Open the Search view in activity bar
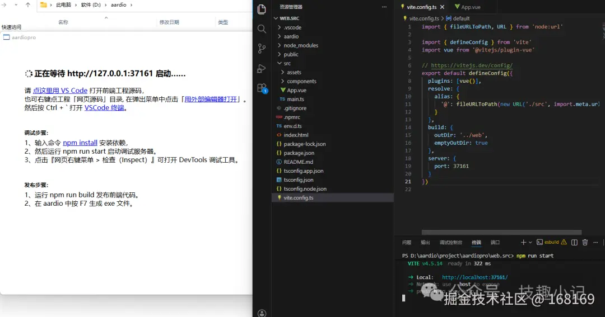Viewport: 605px width, 317px height. click(x=262, y=29)
